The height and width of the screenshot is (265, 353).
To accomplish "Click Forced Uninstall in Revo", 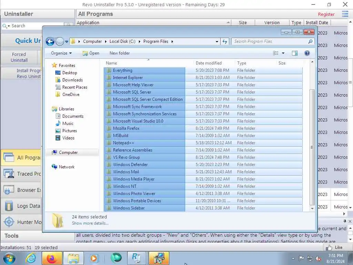I will point(19,57).
